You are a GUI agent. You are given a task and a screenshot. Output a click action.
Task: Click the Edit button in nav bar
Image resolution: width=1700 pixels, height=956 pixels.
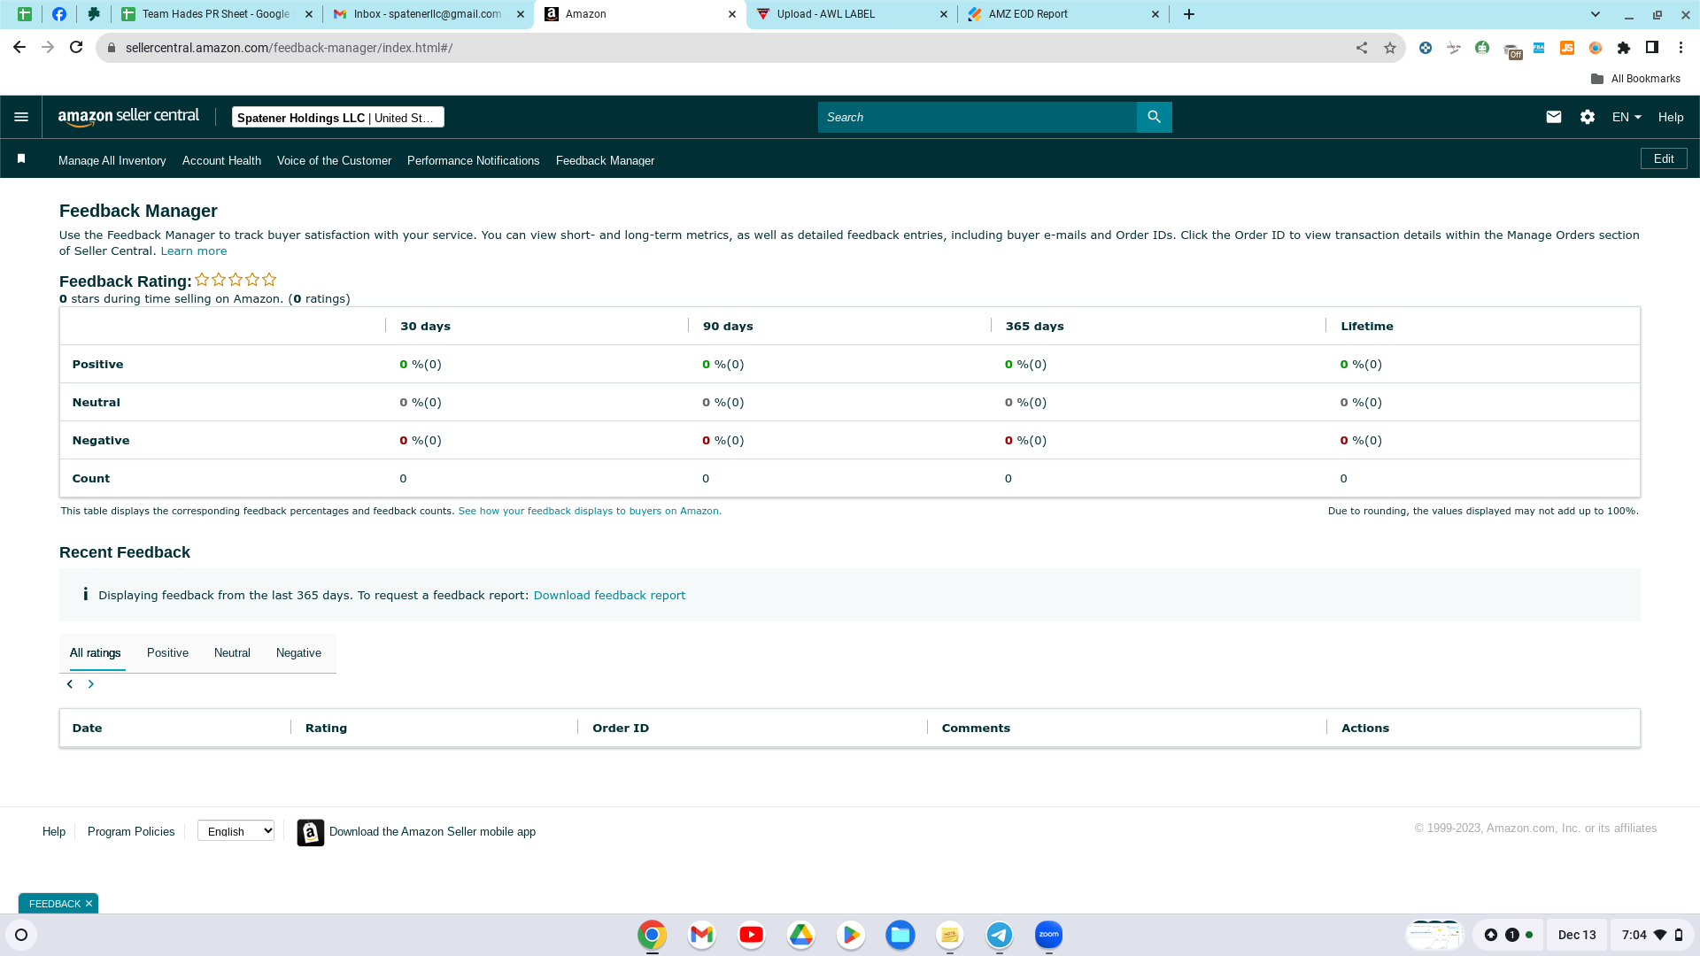(1664, 158)
